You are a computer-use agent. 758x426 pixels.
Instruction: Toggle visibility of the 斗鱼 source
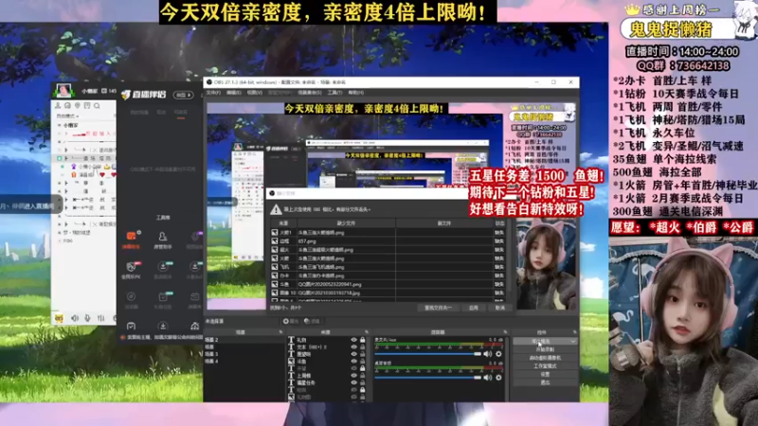(x=353, y=361)
